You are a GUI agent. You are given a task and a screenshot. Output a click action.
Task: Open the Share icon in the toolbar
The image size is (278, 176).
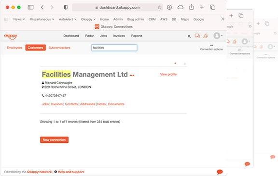click(191, 7)
